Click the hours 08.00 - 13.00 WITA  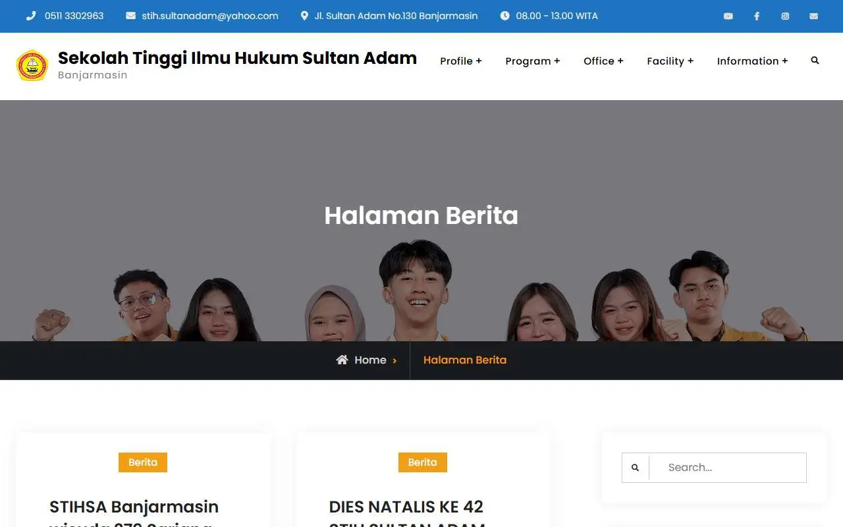557,16
